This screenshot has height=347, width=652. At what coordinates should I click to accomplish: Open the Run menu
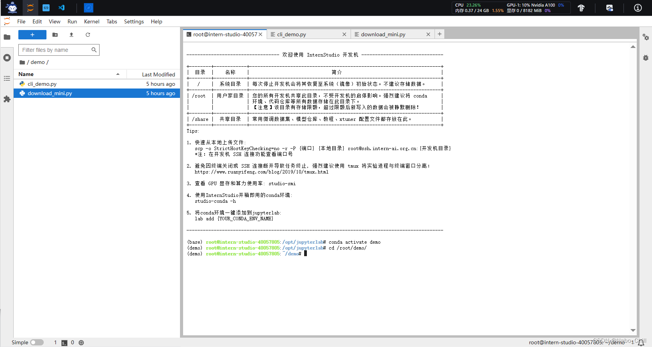[72, 21]
